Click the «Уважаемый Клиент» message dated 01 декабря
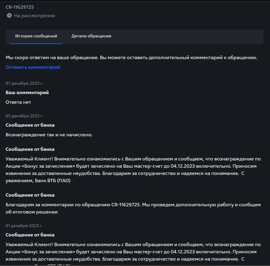 point(133,252)
